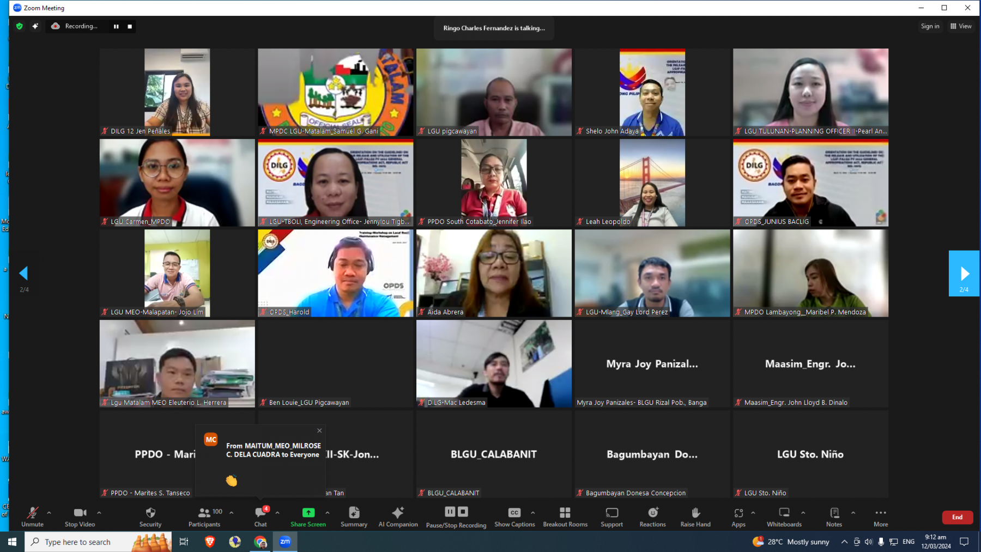981x552 pixels.
Task: Open the View layout menu
Action: pos(961,26)
